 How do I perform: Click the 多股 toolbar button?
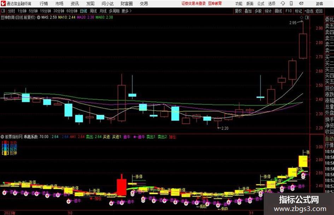(258, 11)
